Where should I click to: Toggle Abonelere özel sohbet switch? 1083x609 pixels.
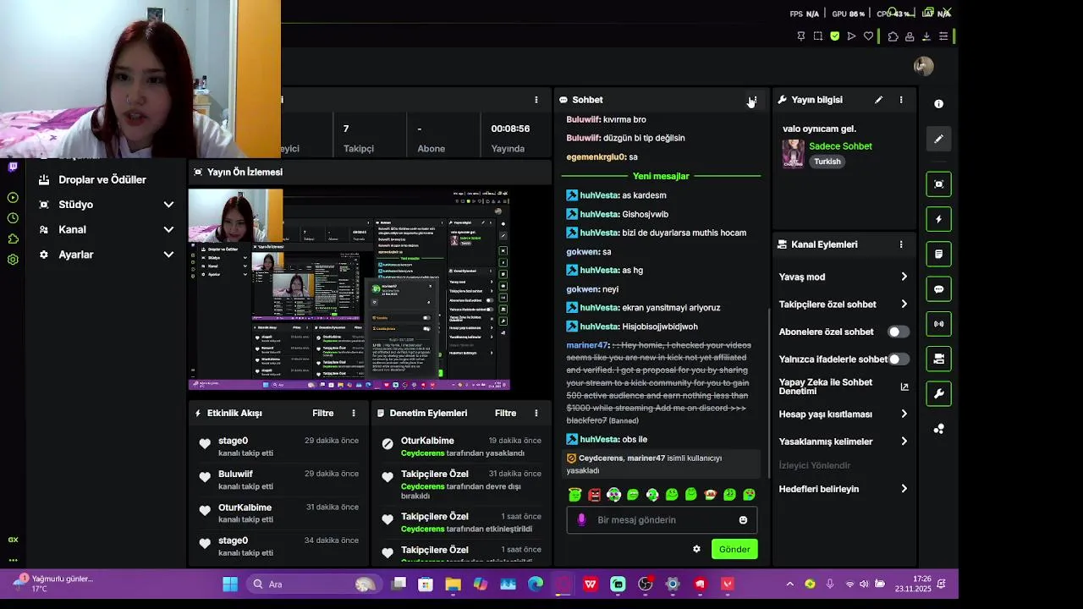(898, 332)
